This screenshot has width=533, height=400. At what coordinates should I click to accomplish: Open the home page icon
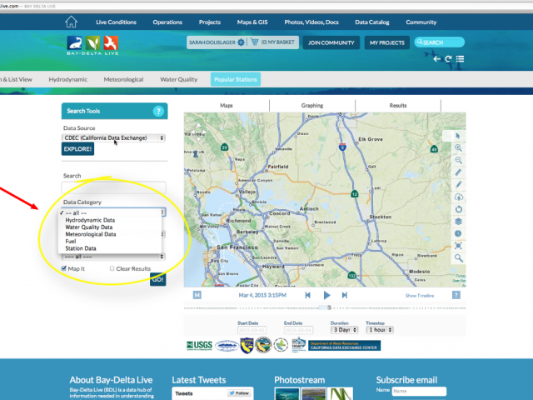[x=71, y=22]
